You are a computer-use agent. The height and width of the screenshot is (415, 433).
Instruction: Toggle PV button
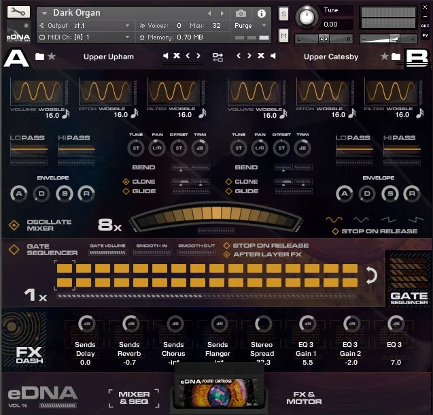pos(425,35)
